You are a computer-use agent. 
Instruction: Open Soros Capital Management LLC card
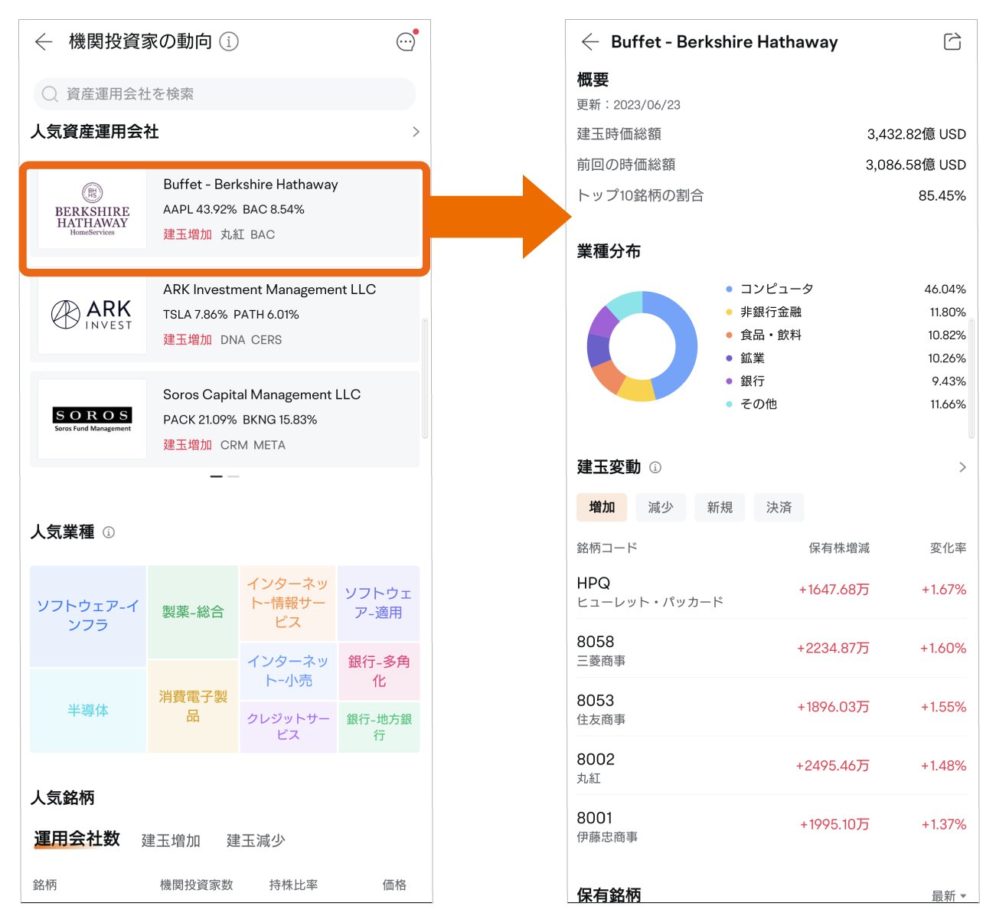coord(224,419)
